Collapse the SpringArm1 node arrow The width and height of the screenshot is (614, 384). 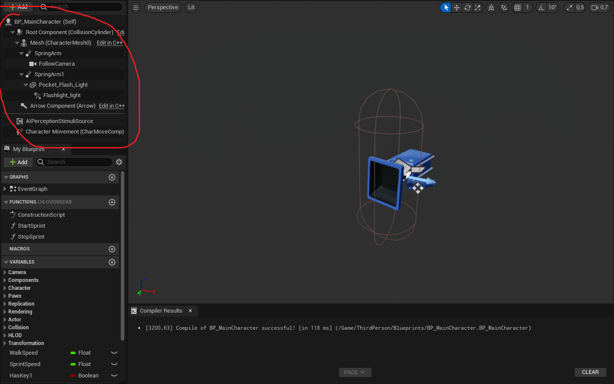click(21, 74)
